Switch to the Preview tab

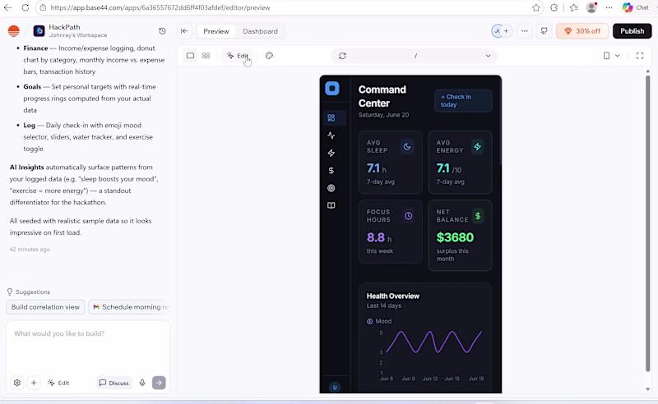point(216,31)
